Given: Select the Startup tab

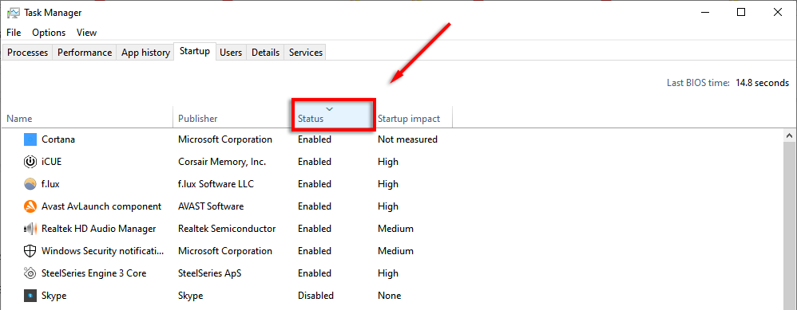Looking at the screenshot, I should coord(195,51).
